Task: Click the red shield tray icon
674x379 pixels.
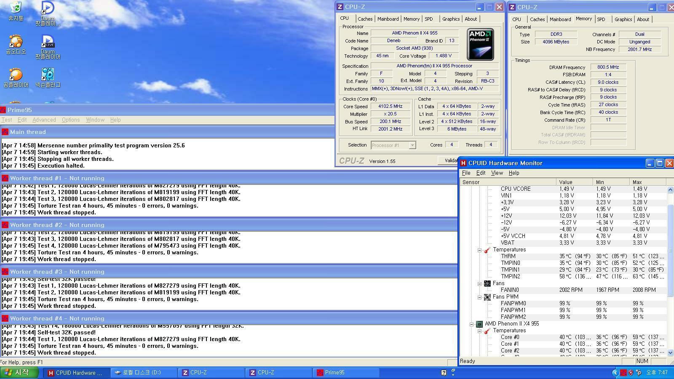Action: [x=631, y=372]
